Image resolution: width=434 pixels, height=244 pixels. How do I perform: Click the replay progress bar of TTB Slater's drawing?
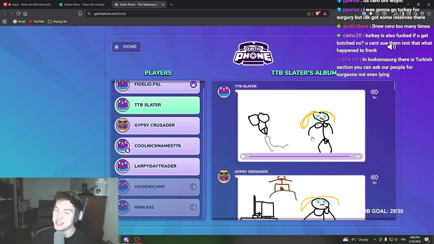pyautogui.click(x=300, y=156)
